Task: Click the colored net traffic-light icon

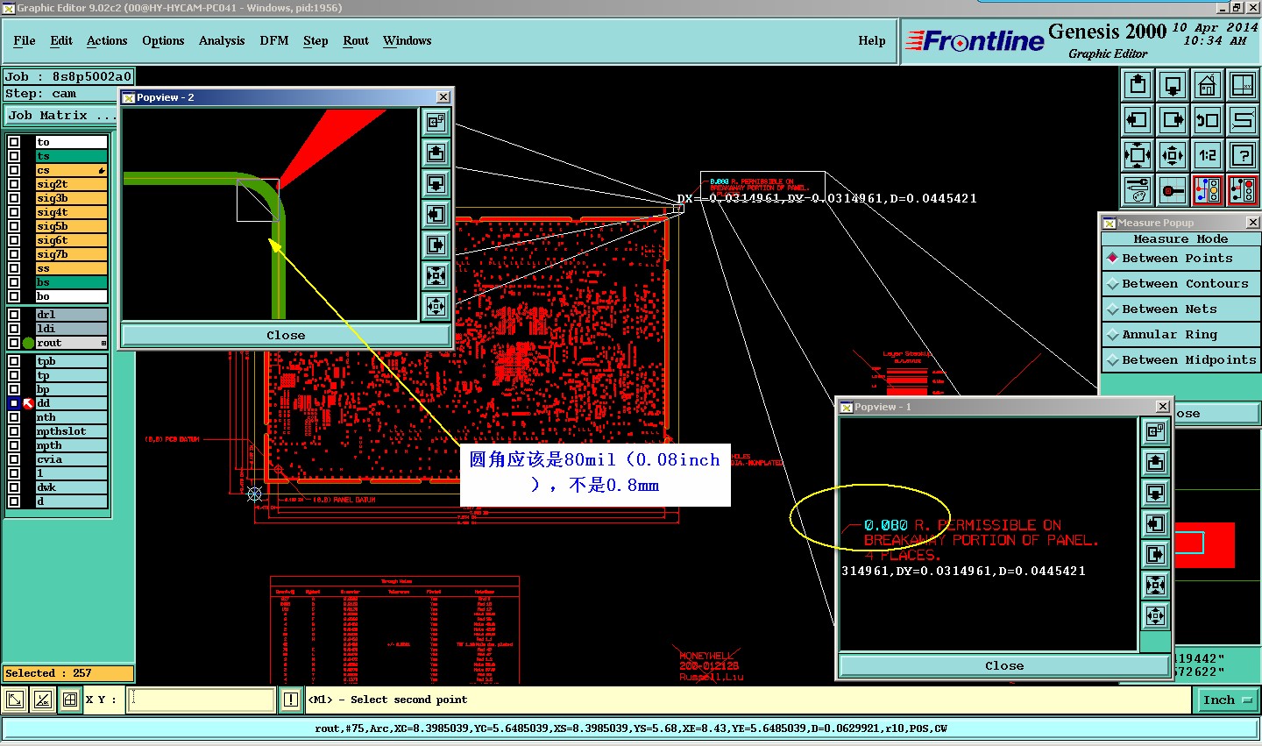Action: click(1208, 189)
